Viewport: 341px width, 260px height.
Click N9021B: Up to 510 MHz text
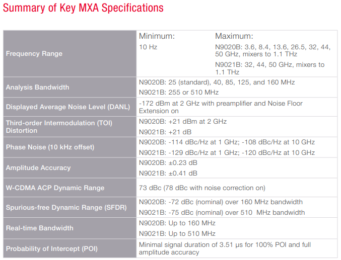pyautogui.click(x=177, y=233)
